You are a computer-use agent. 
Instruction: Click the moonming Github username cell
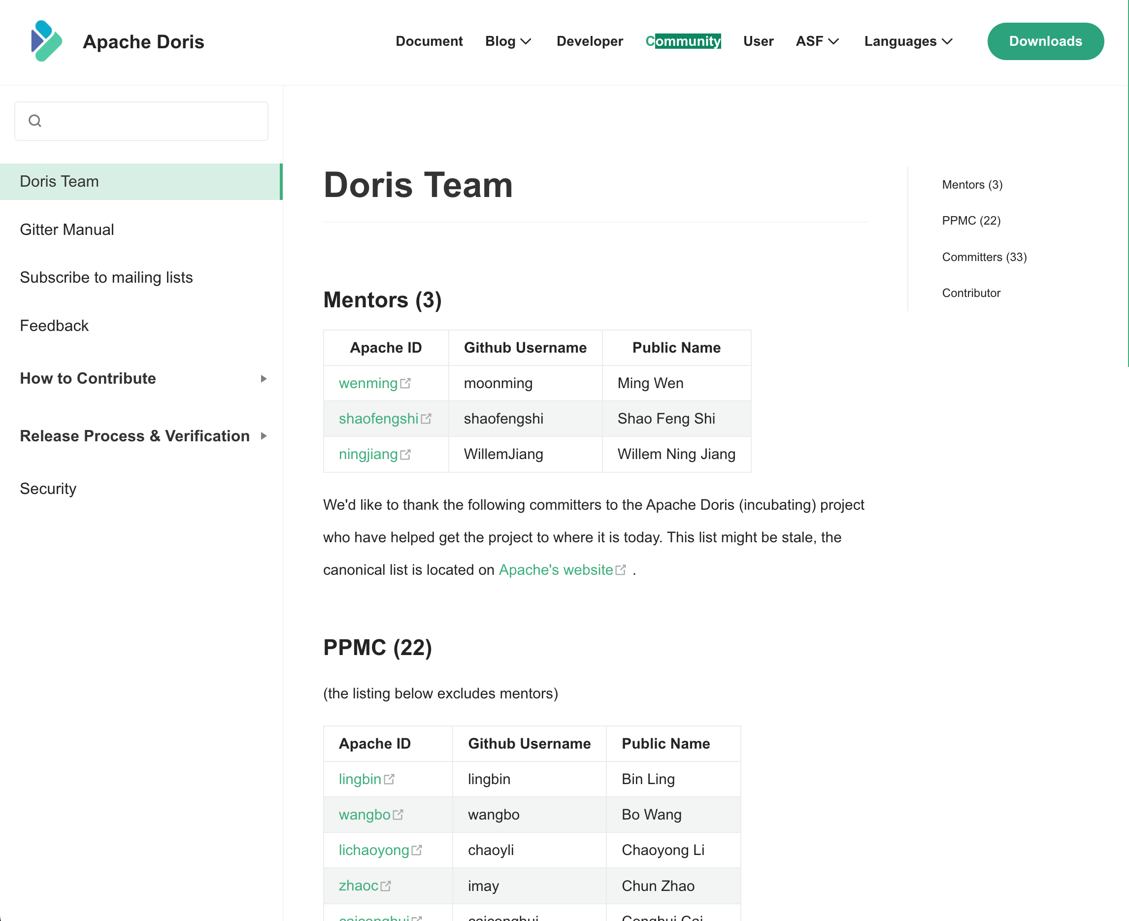(x=525, y=383)
